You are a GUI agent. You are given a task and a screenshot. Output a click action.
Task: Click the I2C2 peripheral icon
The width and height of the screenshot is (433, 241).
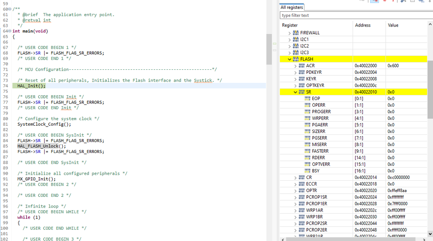(295, 46)
